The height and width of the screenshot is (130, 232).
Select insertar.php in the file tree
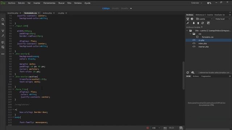(203, 47)
